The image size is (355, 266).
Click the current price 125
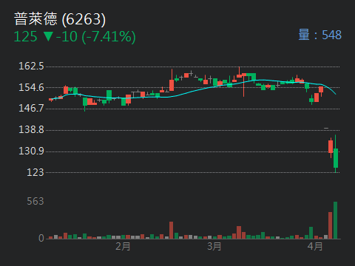click(25, 37)
